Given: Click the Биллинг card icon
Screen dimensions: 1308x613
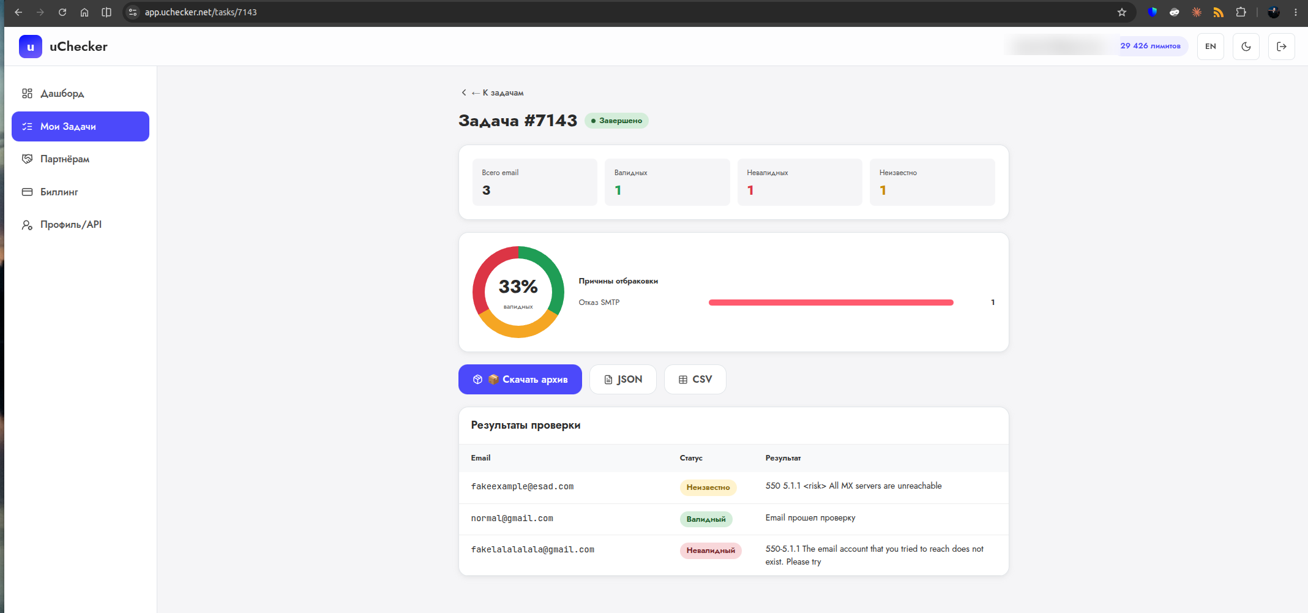Looking at the screenshot, I should tap(27, 192).
